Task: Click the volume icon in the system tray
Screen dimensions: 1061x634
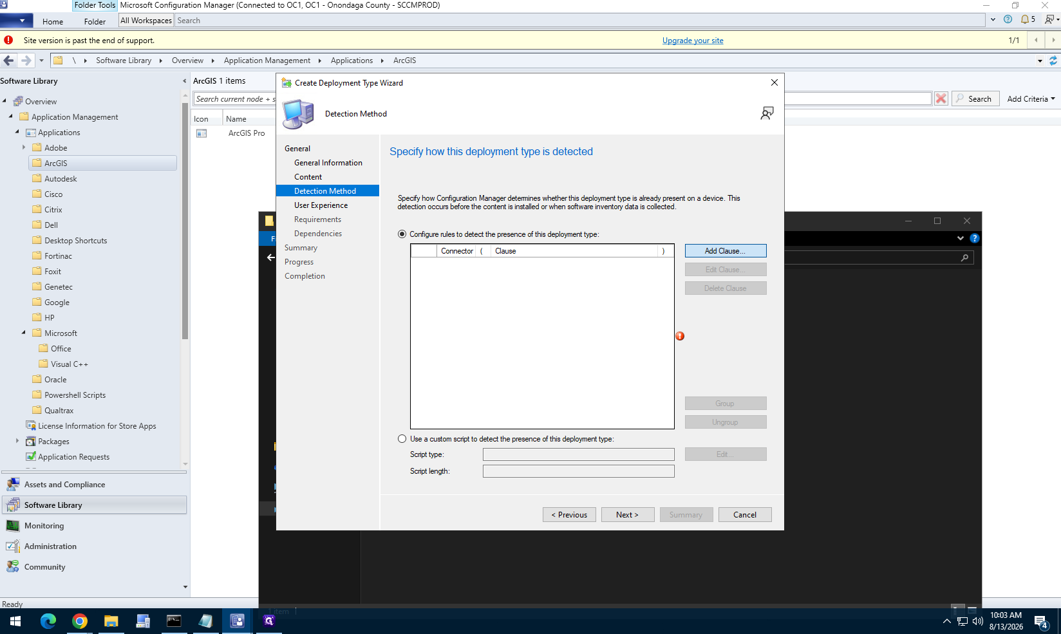Action: pos(978,621)
